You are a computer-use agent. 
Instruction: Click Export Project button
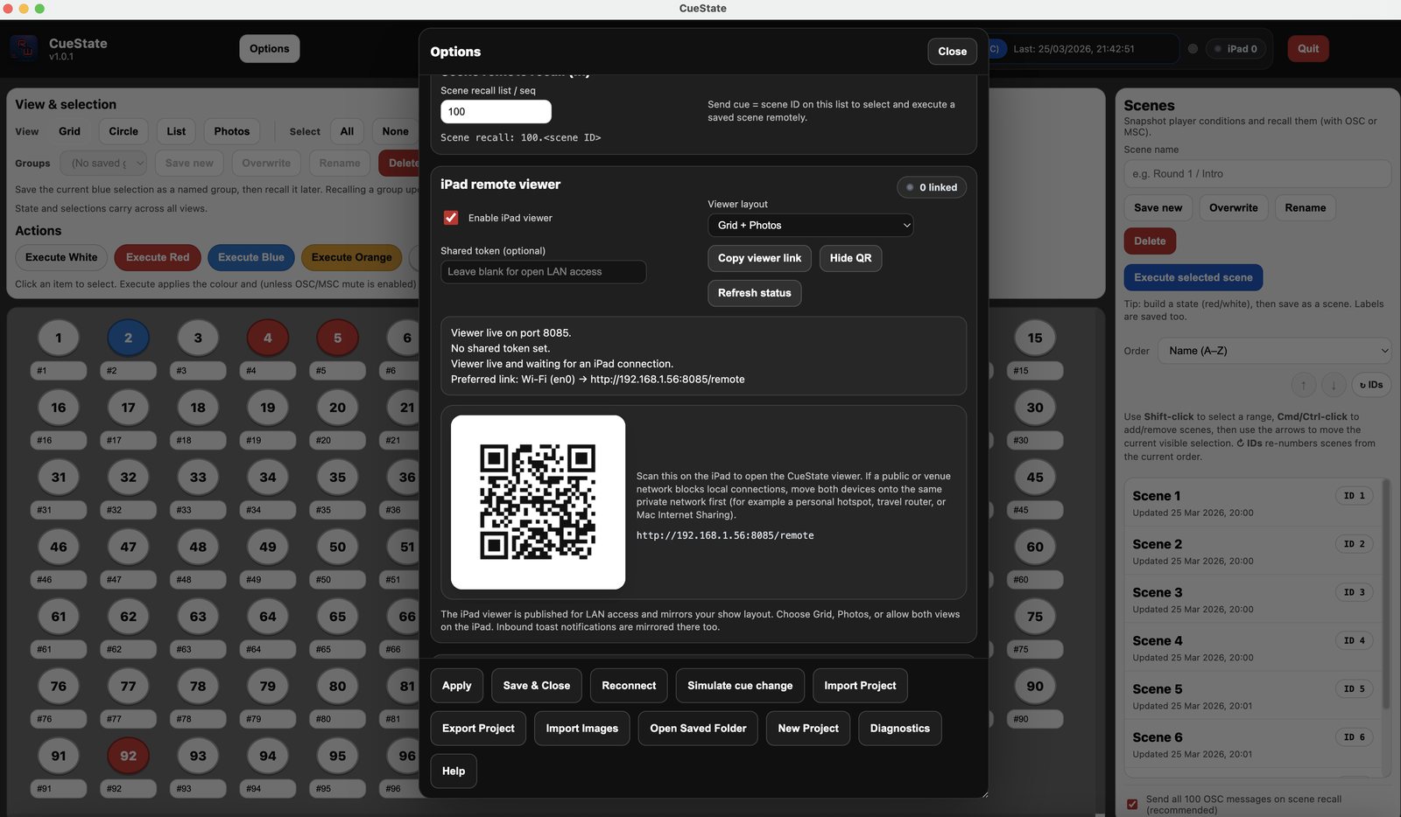(478, 729)
